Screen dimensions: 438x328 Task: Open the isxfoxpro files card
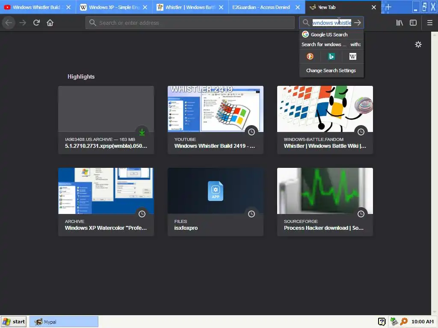(x=216, y=202)
